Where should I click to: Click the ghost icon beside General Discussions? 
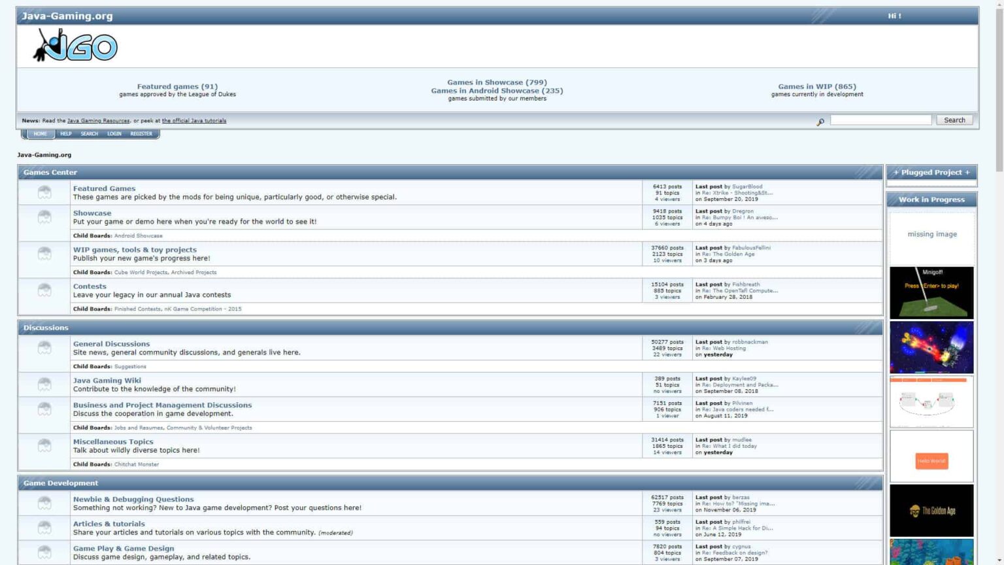click(45, 347)
